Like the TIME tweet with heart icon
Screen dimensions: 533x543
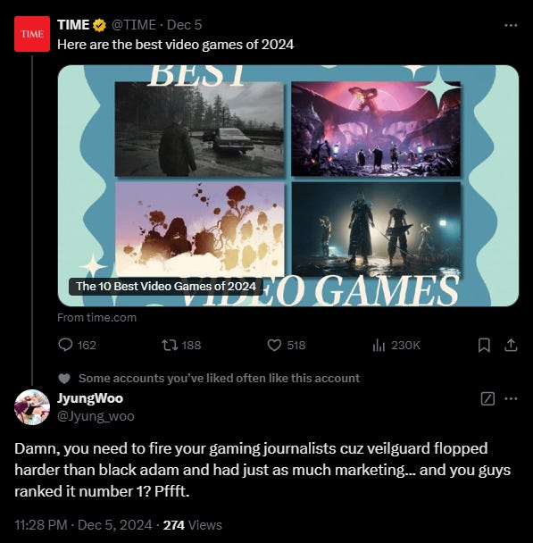coord(274,345)
